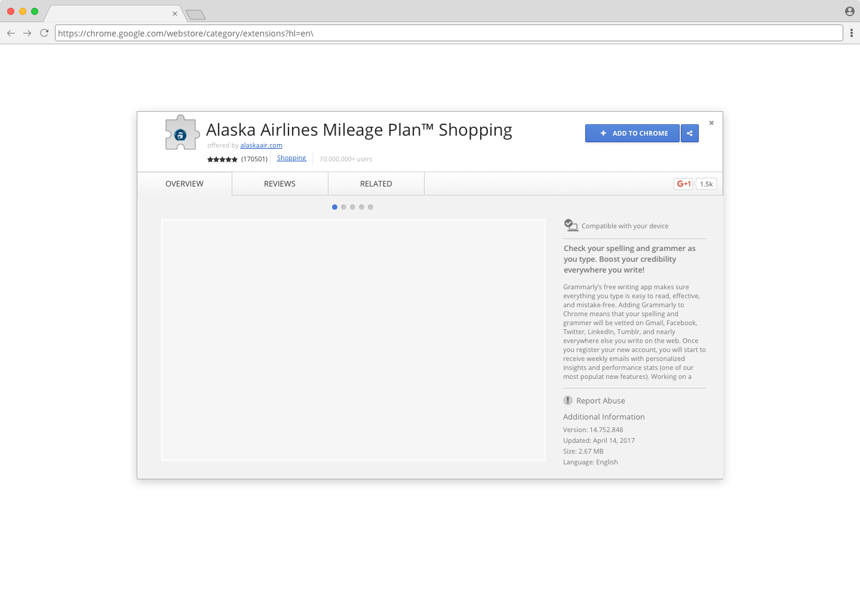This screenshot has height=612, width=860.
Task: Select the fifth carousel dot
Action: point(370,207)
